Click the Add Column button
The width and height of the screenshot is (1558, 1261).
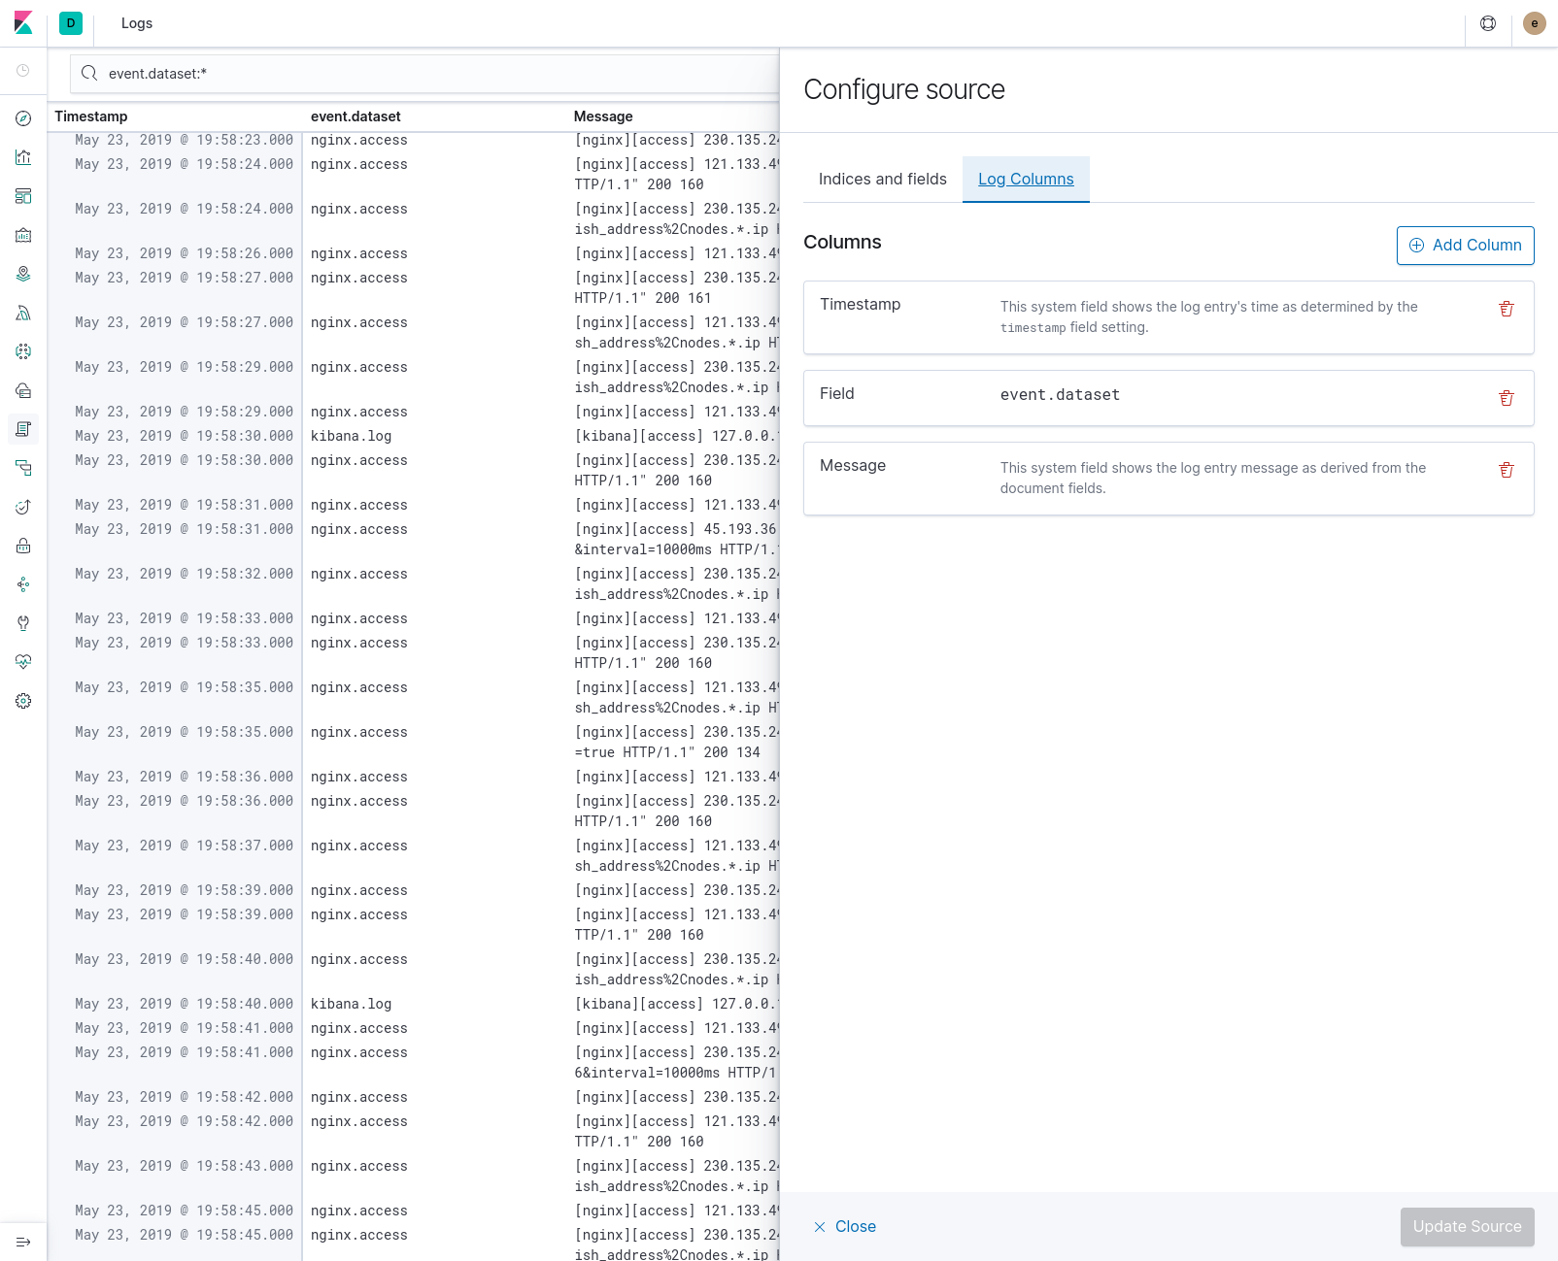click(1465, 246)
